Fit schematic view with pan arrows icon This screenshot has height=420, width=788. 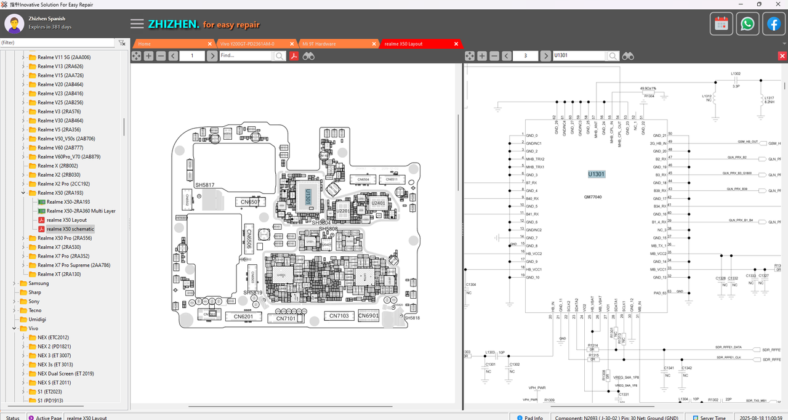470,56
